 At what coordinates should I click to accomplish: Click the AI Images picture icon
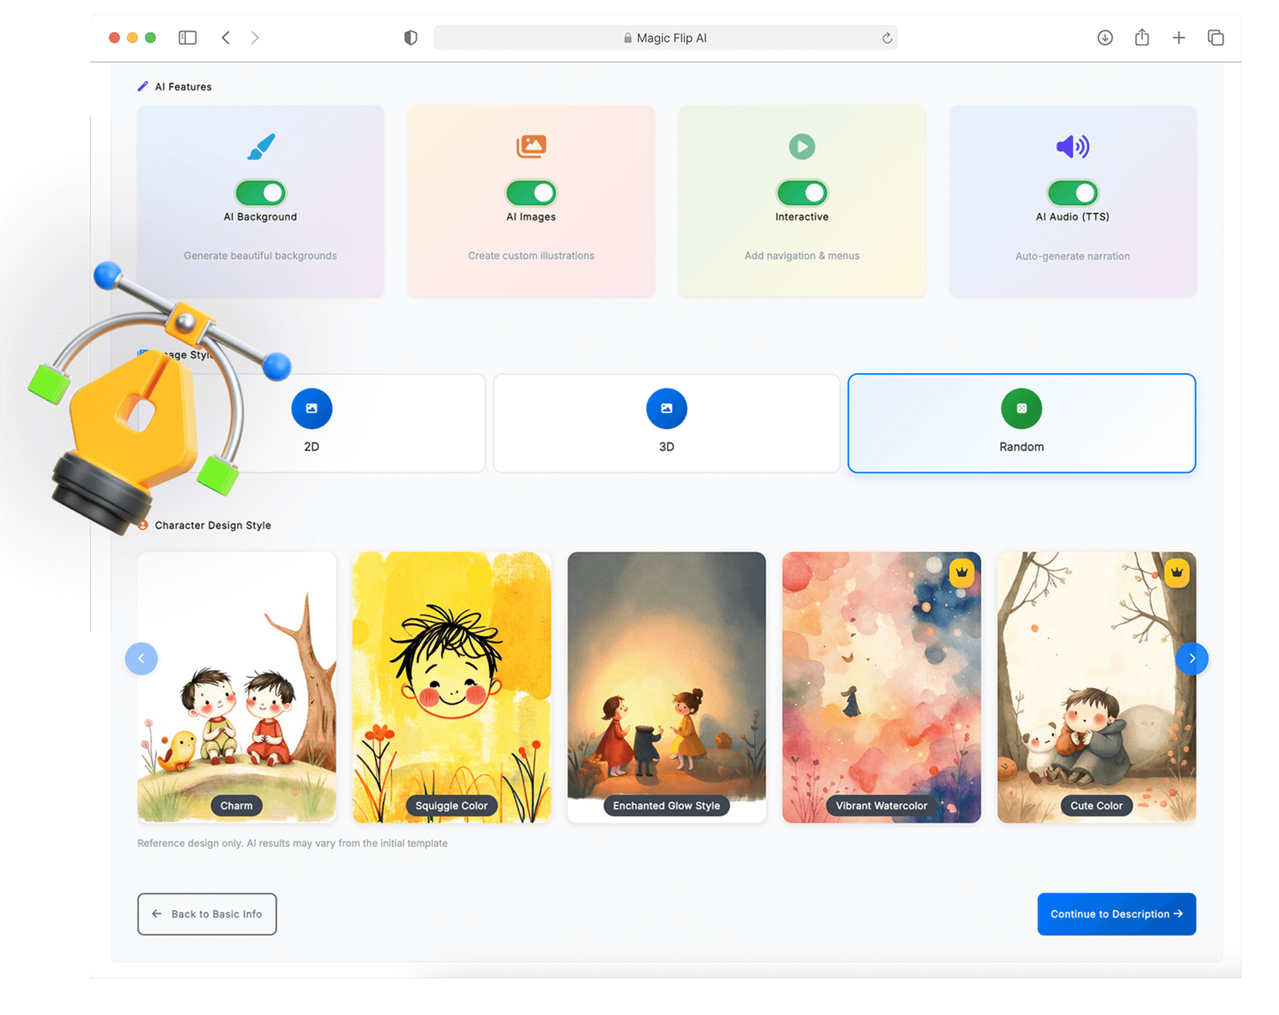(531, 146)
